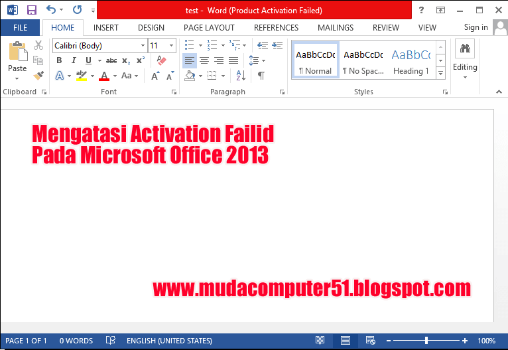Activate the Format Painter brush

coord(38,76)
